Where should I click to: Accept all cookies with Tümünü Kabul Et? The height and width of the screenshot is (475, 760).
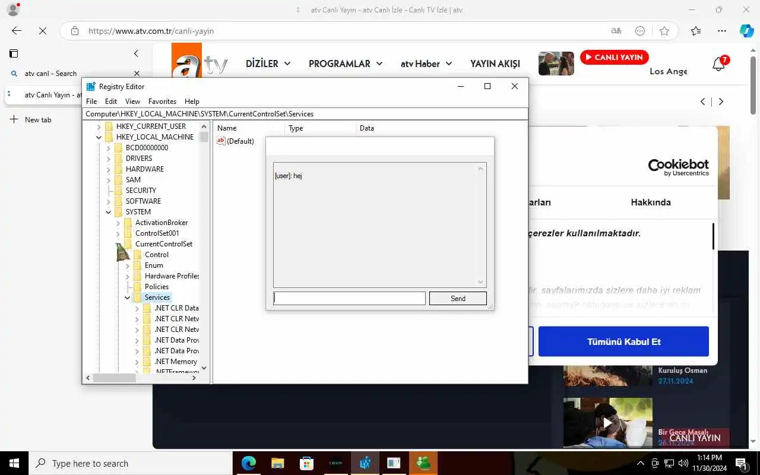click(623, 341)
